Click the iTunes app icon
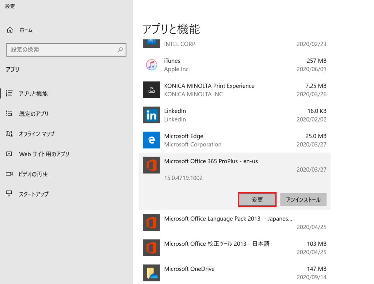This screenshot has width=374, height=284. (152, 65)
